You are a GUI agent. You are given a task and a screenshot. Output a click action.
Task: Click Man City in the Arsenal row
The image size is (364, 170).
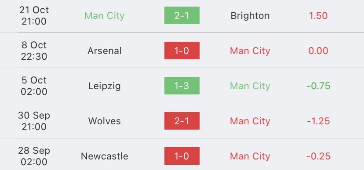pos(250,51)
